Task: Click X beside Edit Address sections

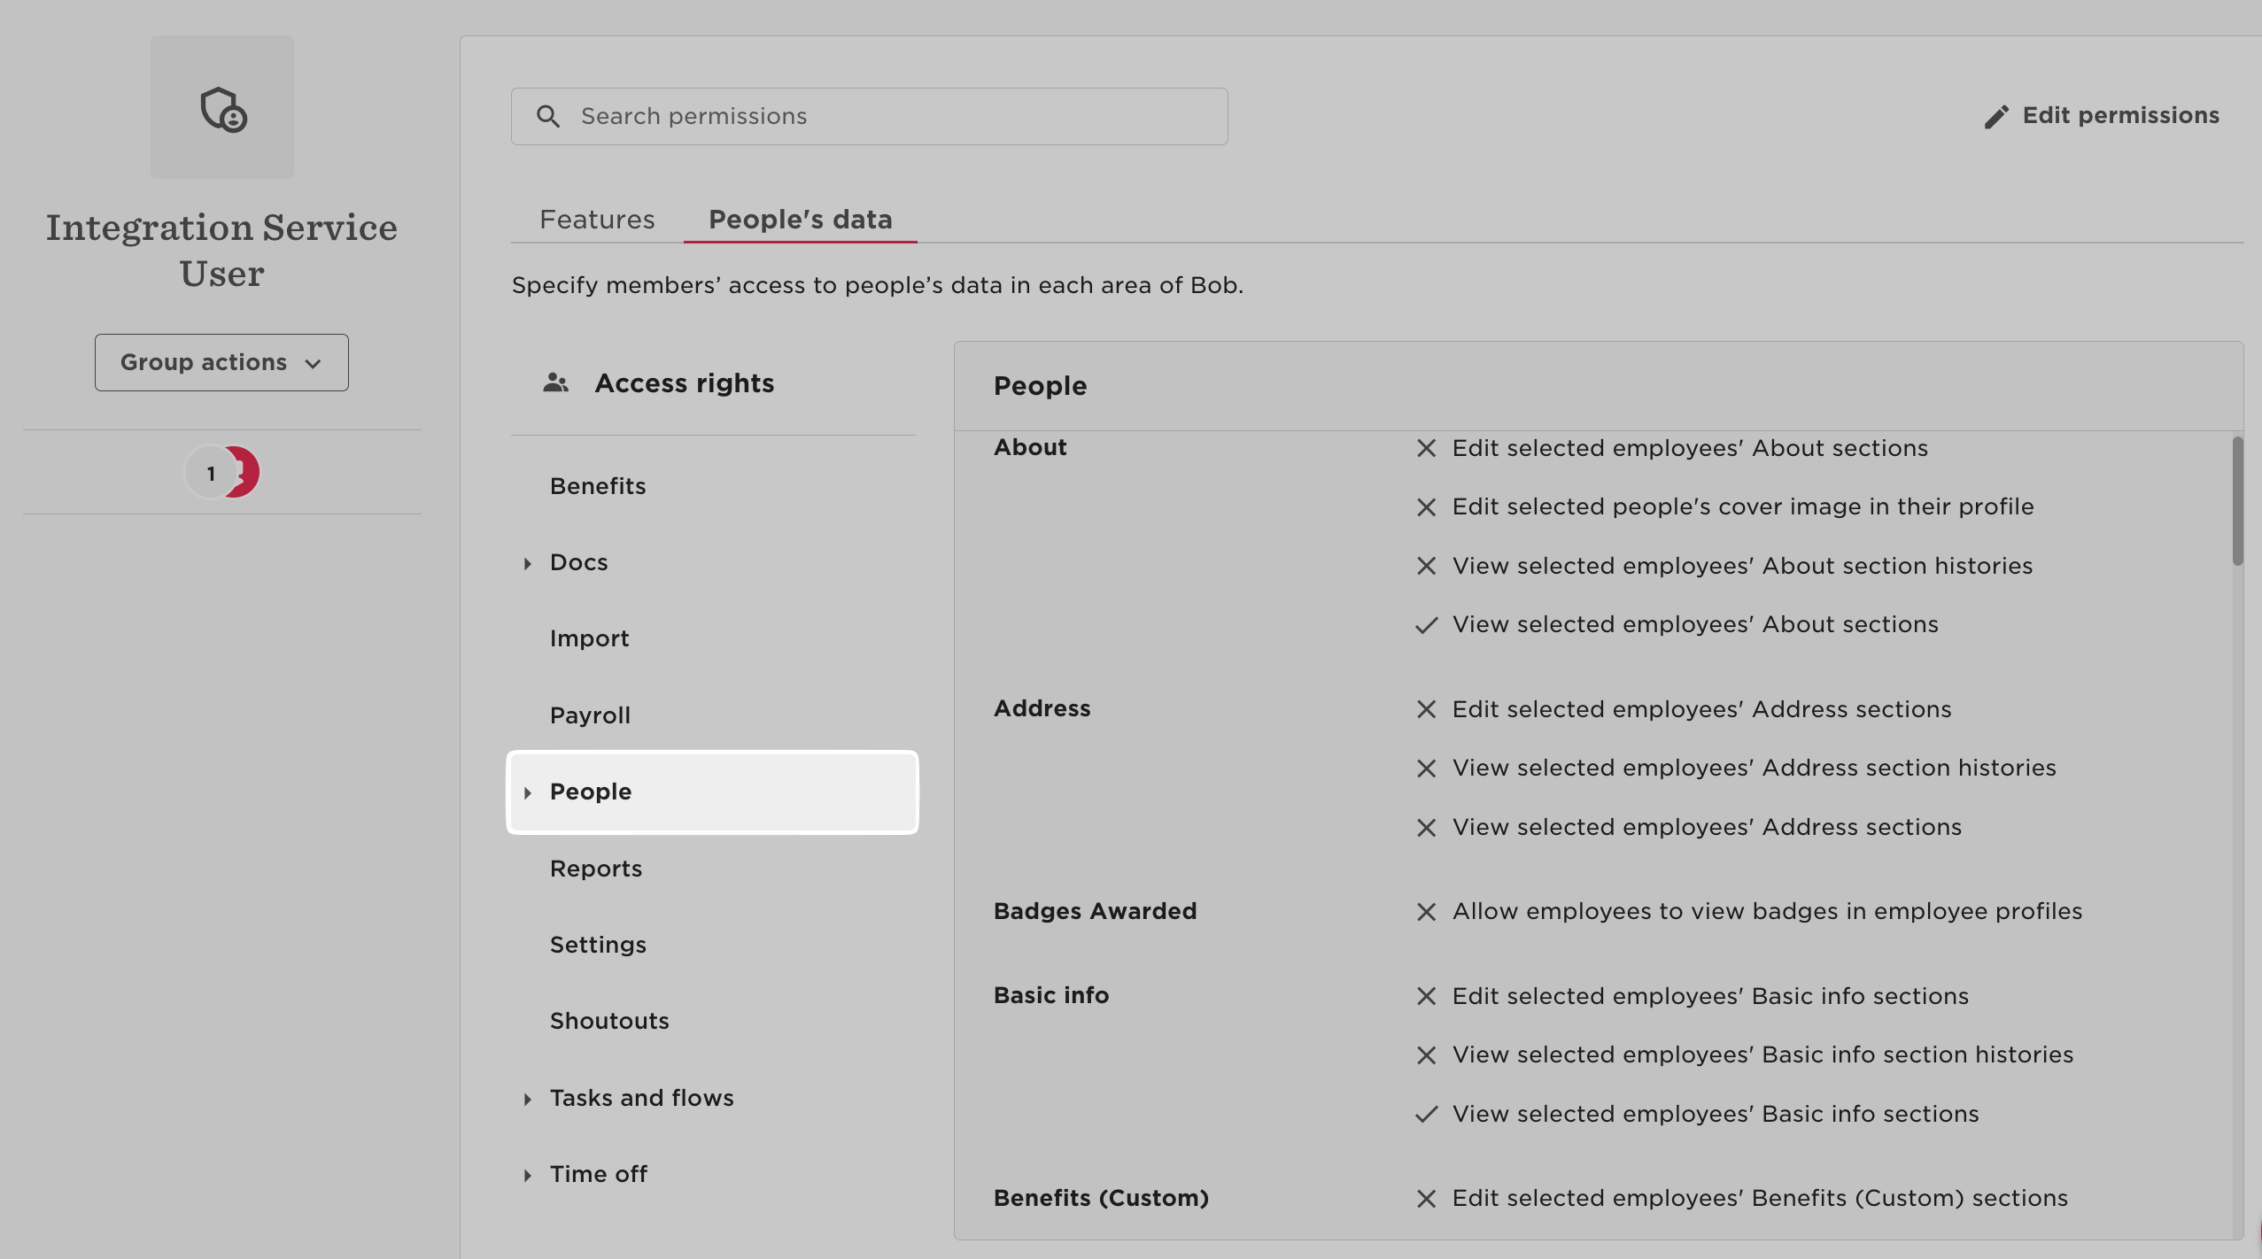Action: point(1426,709)
